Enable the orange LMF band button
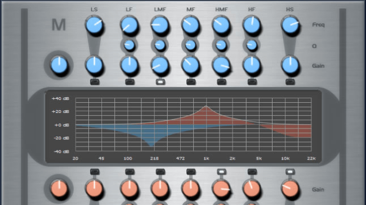Viewport: 366px width, 205px height. (x=160, y=172)
